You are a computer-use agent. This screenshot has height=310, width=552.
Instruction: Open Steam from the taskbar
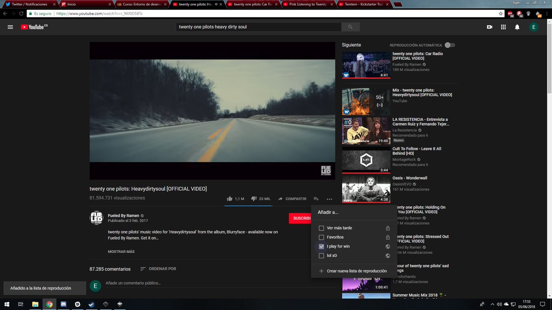[92, 304]
